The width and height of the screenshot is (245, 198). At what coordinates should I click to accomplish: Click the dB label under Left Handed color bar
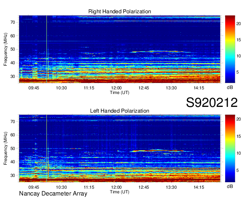(230, 186)
